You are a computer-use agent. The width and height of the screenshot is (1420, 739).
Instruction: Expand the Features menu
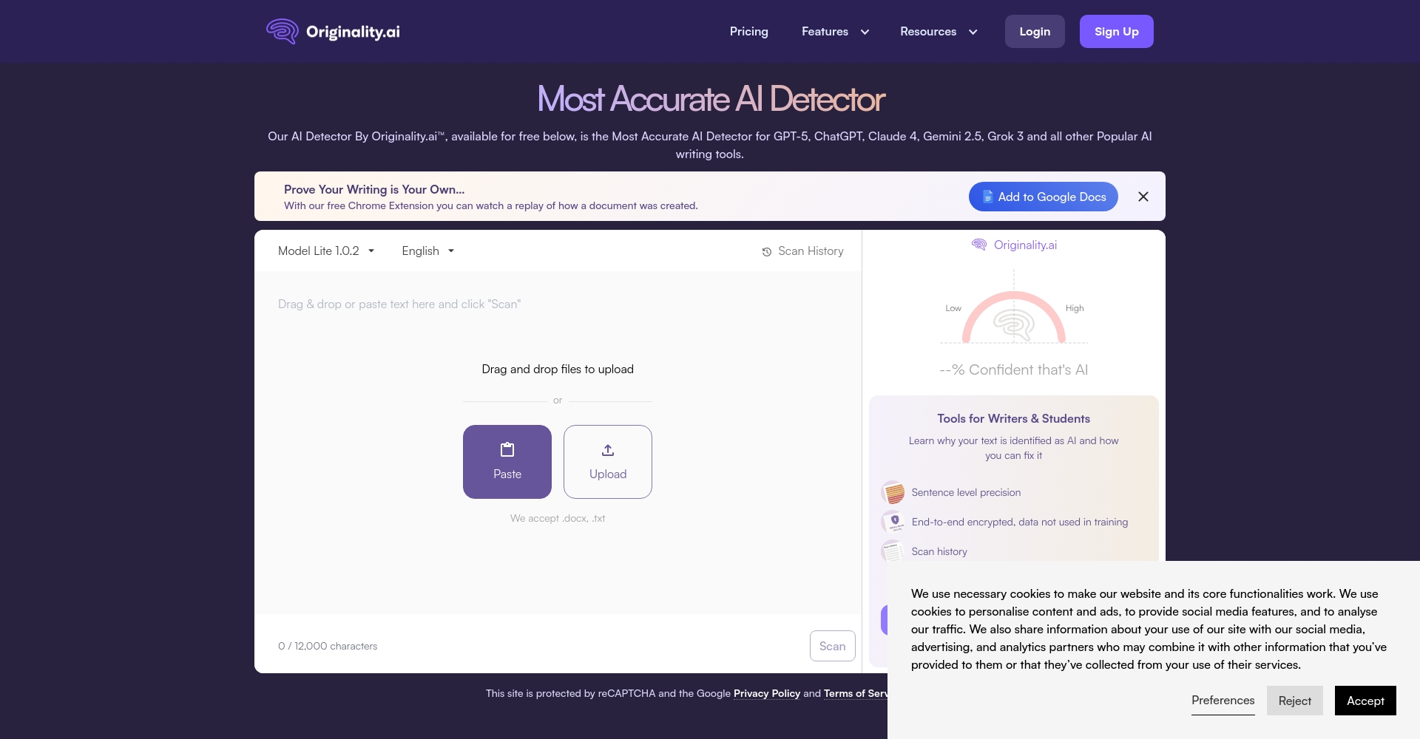pos(835,32)
